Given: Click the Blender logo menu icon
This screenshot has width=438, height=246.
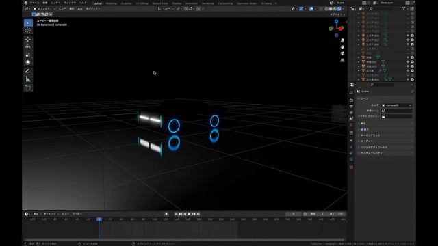Looking at the screenshot, I should [x=26, y=3].
